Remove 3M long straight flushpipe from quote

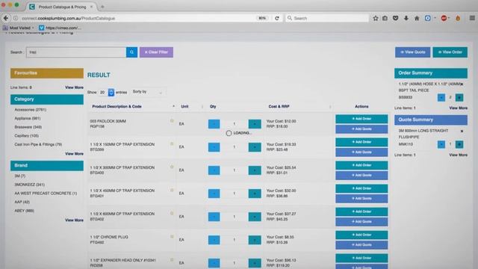462,131
